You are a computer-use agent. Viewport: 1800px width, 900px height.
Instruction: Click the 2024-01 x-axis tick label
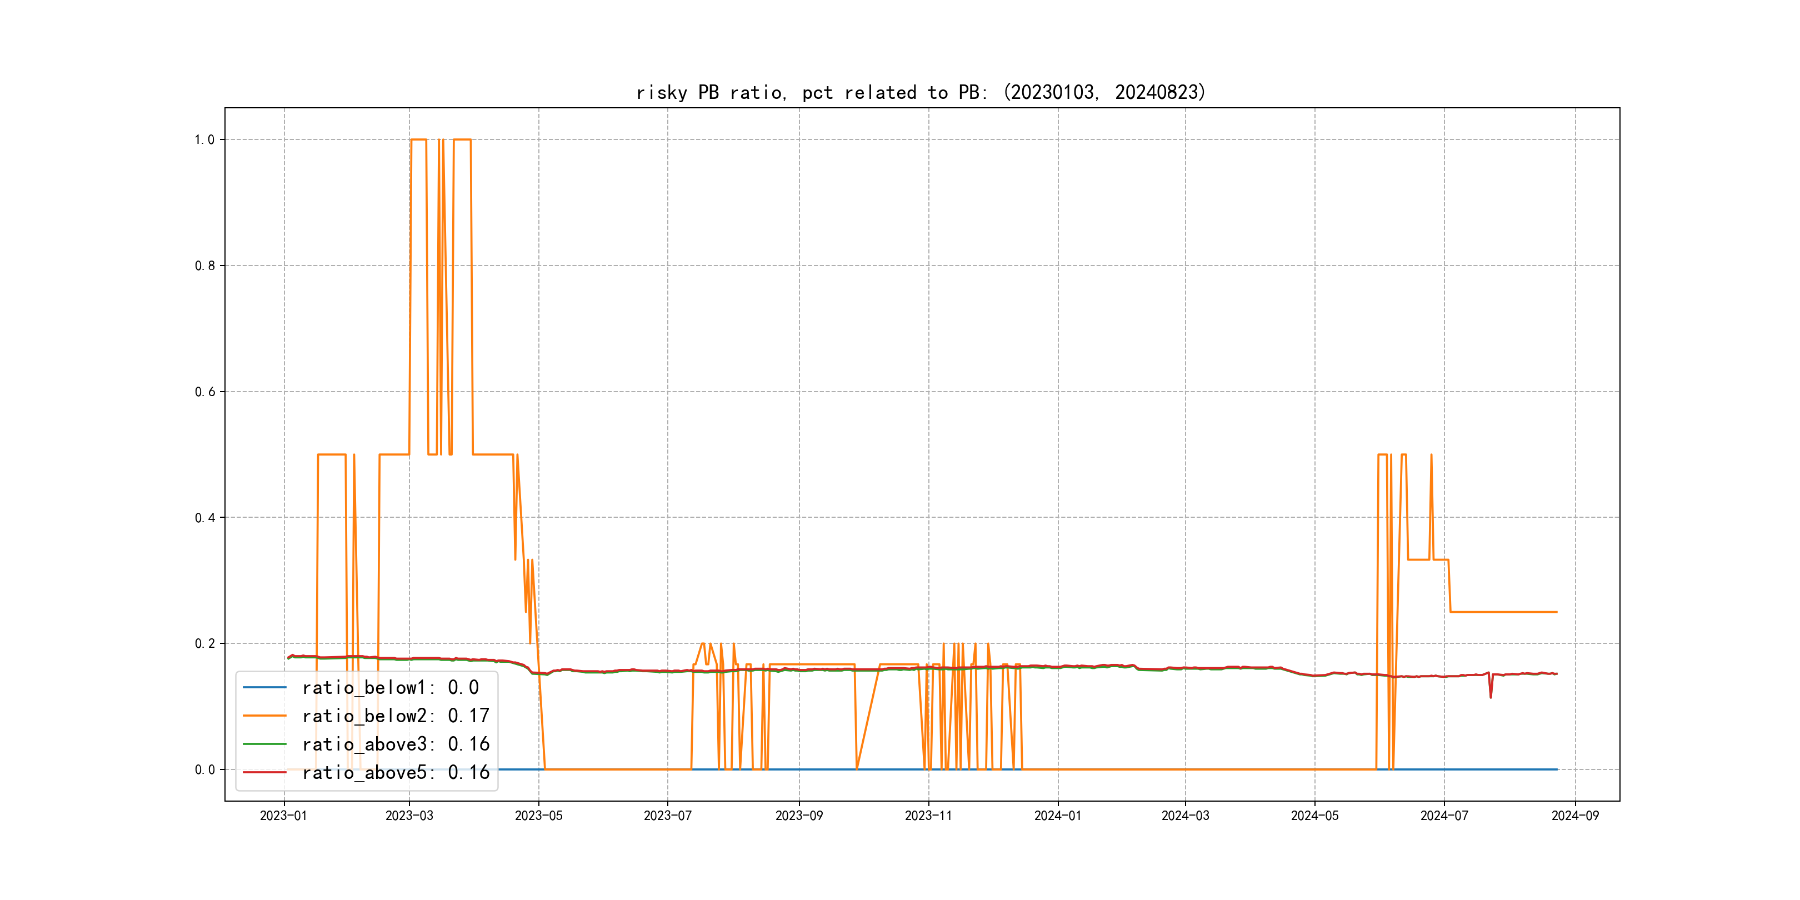pos(1057,816)
